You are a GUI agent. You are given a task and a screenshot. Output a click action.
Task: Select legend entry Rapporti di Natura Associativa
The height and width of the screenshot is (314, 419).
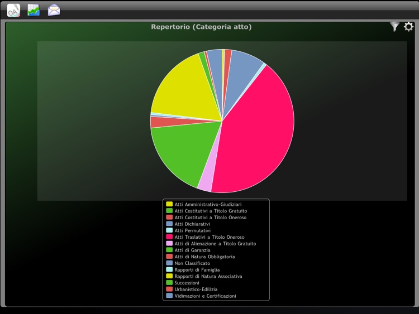pyautogui.click(x=208, y=276)
